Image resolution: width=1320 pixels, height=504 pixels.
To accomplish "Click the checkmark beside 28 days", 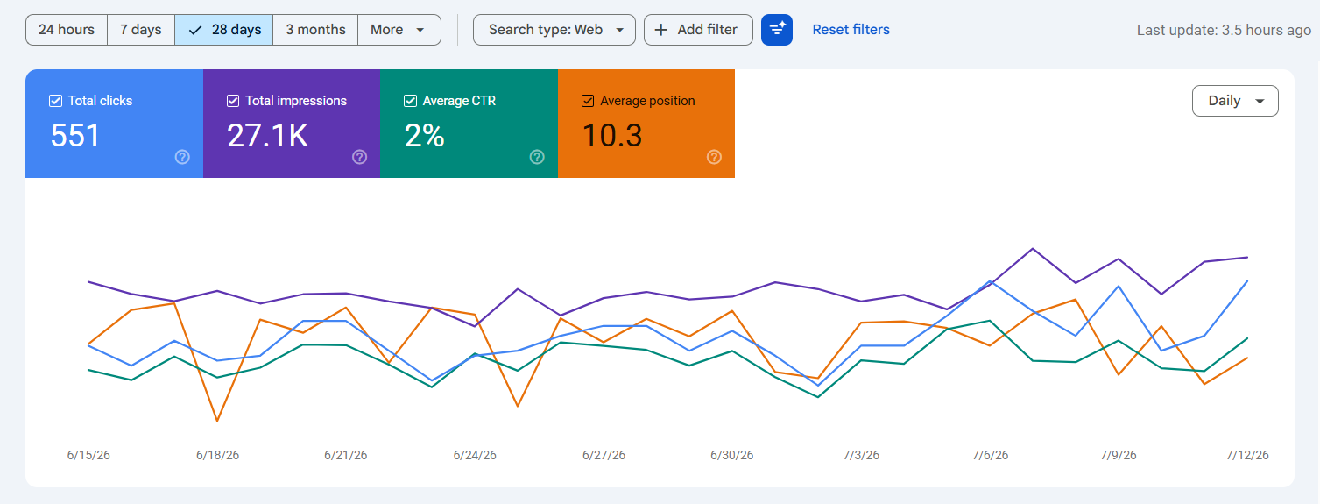I will click(195, 30).
